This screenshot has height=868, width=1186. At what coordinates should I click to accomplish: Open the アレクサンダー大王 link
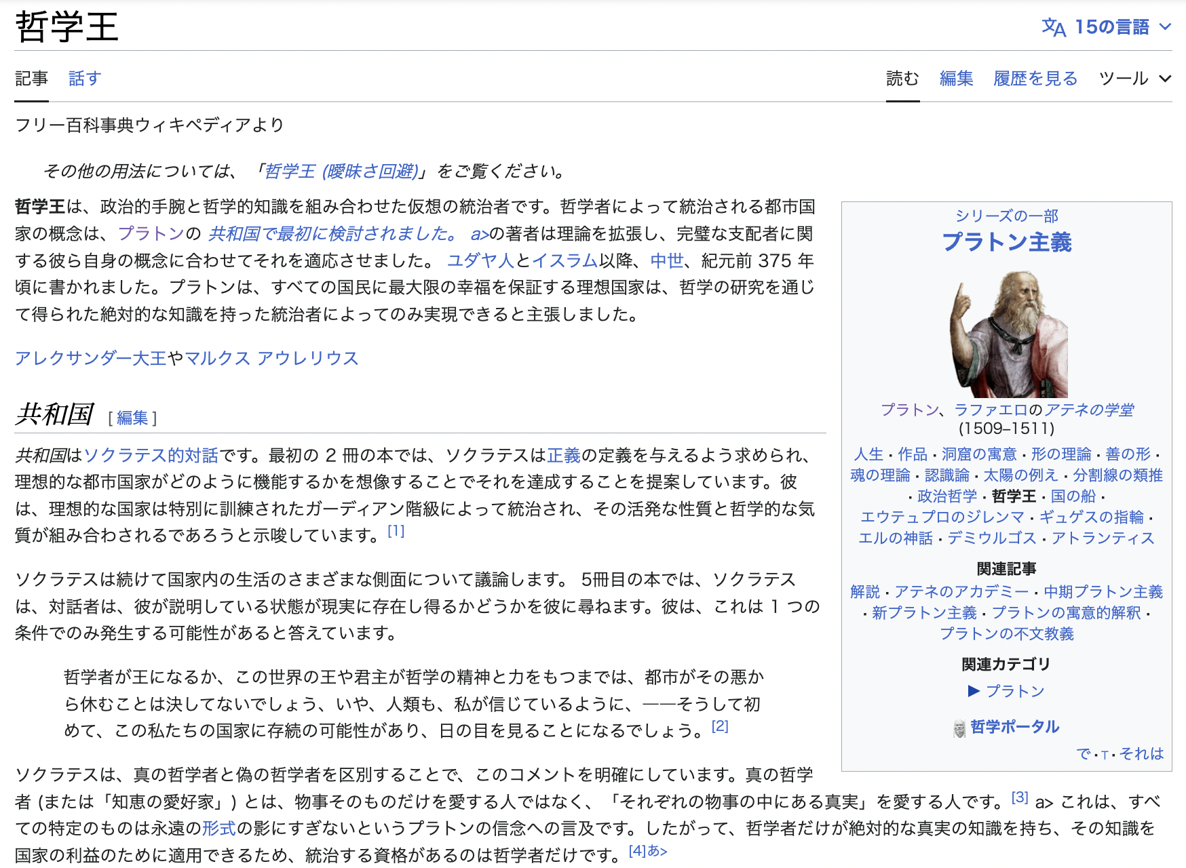[91, 358]
